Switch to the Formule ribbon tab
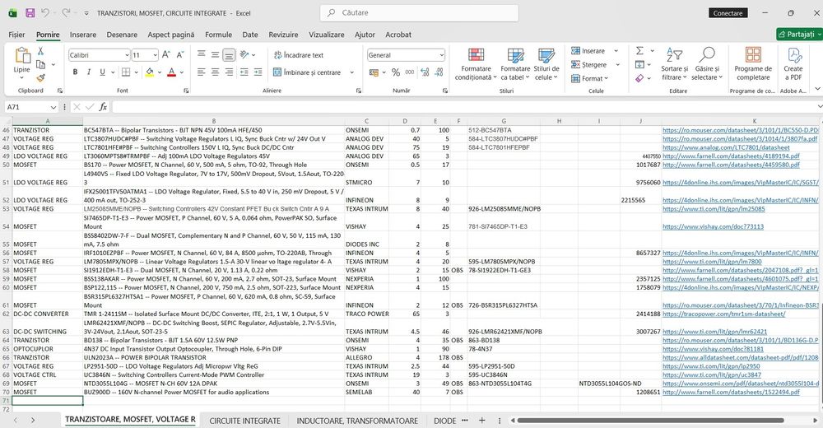Screen dimensions: 823x428 click(218, 35)
